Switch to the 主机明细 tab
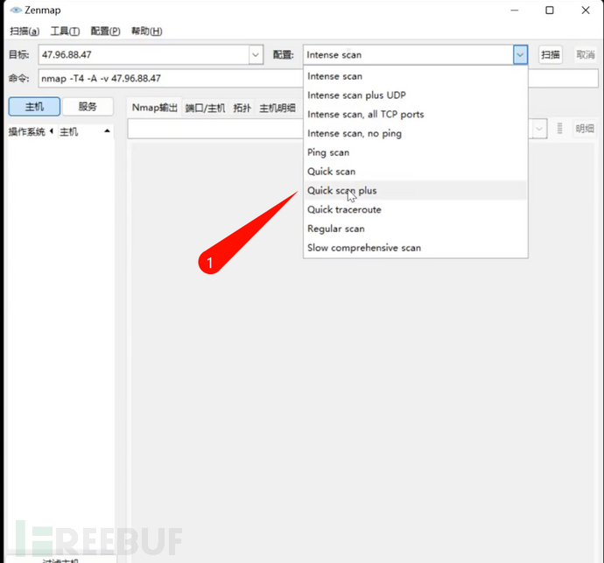The width and height of the screenshot is (604, 563). click(277, 109)
